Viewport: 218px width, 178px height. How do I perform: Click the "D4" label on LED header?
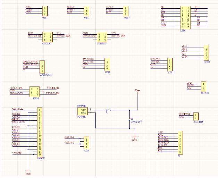[x=196, y=15]
